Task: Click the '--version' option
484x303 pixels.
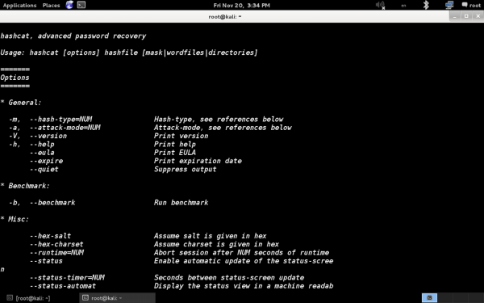Action: pos(48,136)
